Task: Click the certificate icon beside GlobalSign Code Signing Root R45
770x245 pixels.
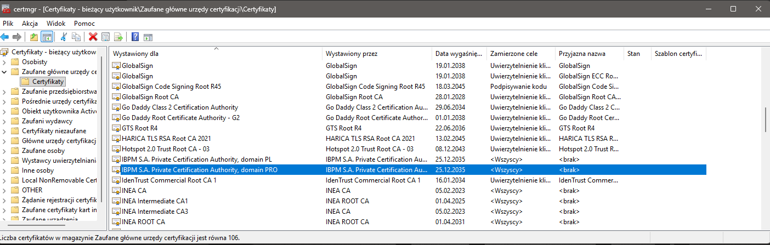Action: (116, 86)
